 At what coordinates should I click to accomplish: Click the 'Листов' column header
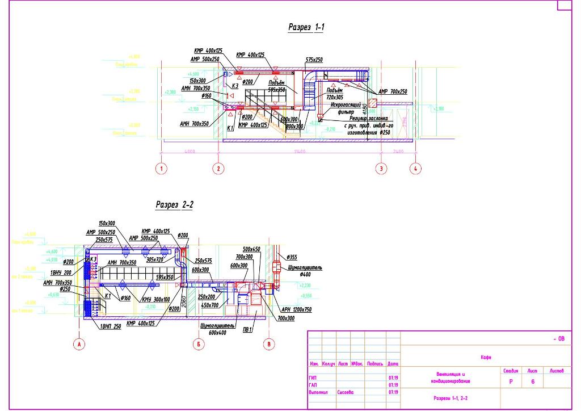click(557, 371)
